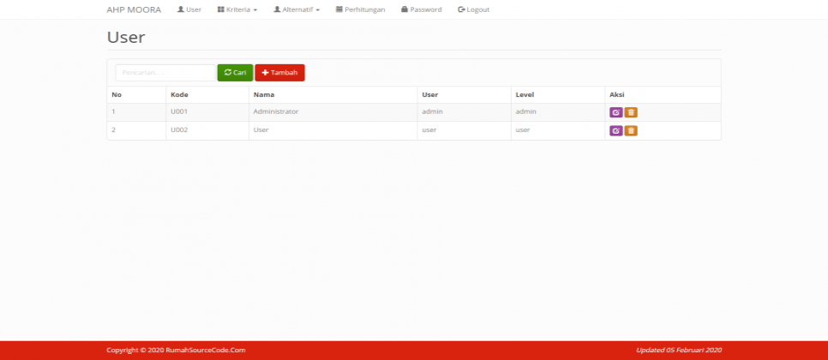This screenshot has height=360, width=828.
Task: Click the Level column header
Action: point(558,95)
